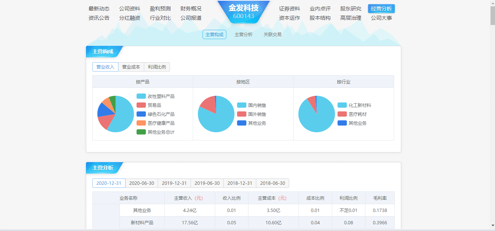
Task: Click the 按行业 pie chart
Action: point(316,114)
